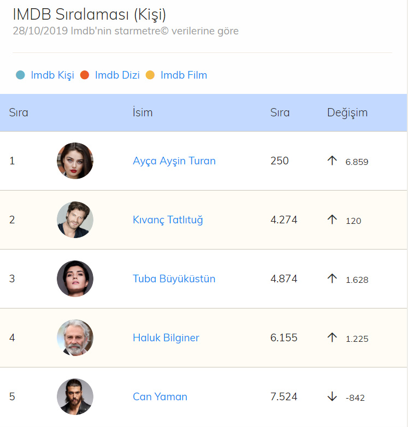The height and width of the screenshot is (427, 408).
Task: Click Can Yaman's avatar photo
Action: (75, 397)
